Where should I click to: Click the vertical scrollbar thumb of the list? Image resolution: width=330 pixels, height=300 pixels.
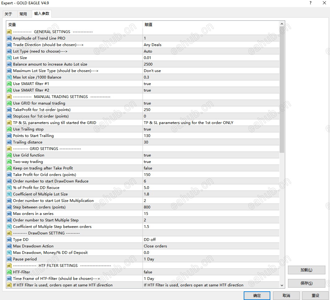[x=282, y=90]
